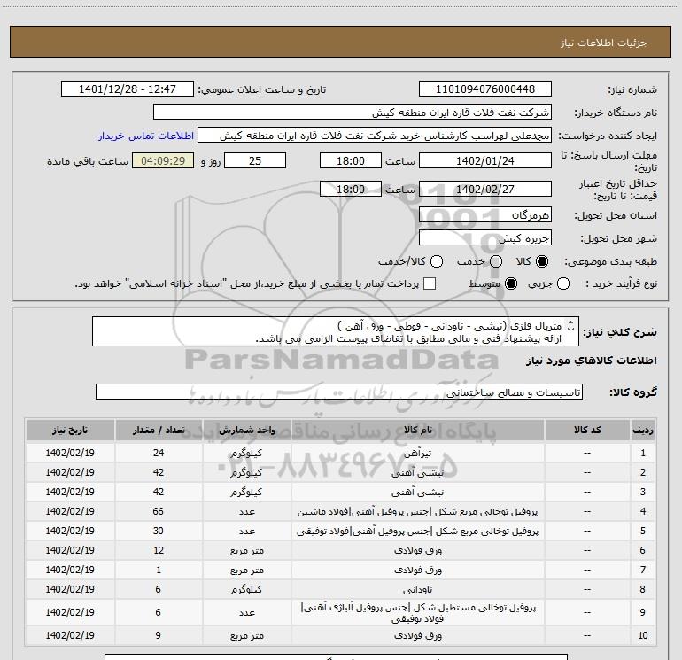Click the جزئیات اطلاعات نیاز page header
Viewport: 682px width, 660px height.
(x=603, y=43)
